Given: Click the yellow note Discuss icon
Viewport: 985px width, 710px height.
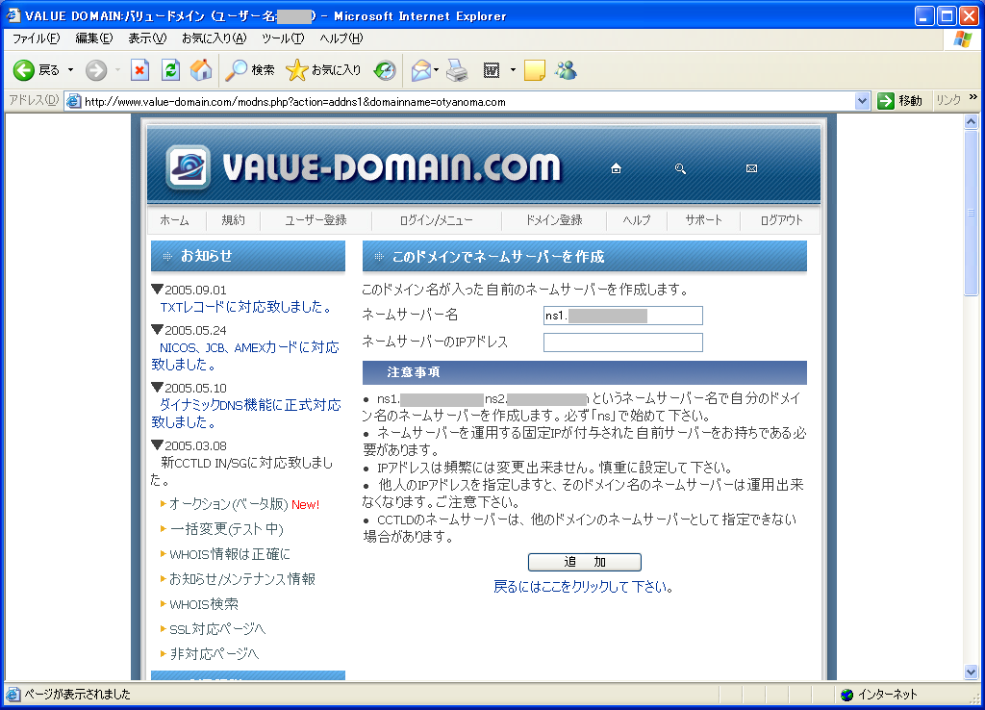Looking at the screenshot, I should point(534,70).
